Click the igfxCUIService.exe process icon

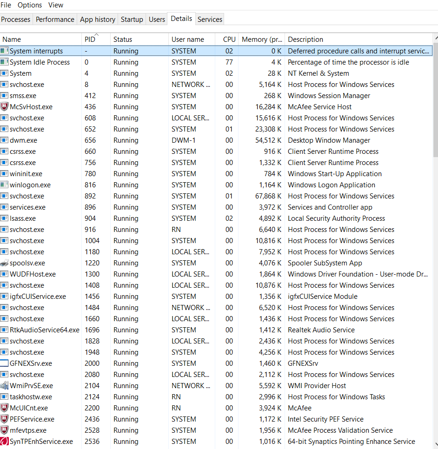(4, 297)
